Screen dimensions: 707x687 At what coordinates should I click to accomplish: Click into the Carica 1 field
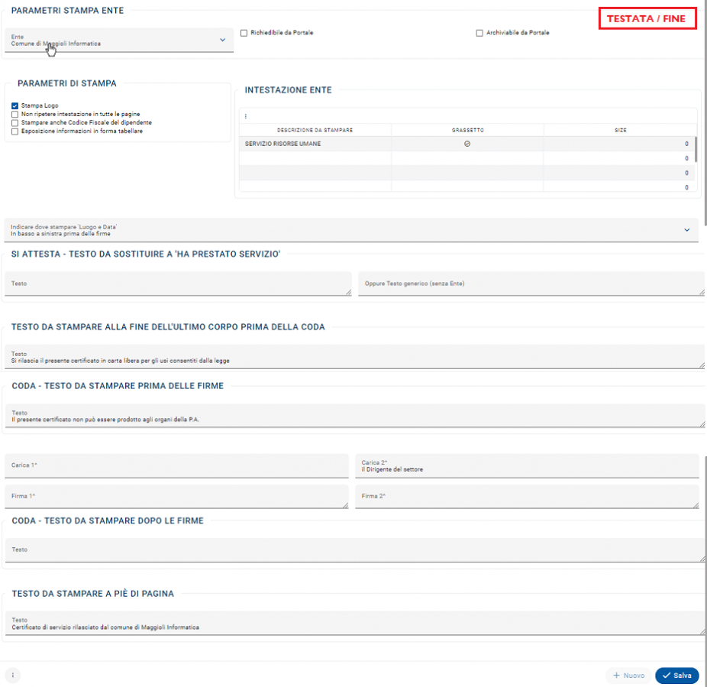177,465
